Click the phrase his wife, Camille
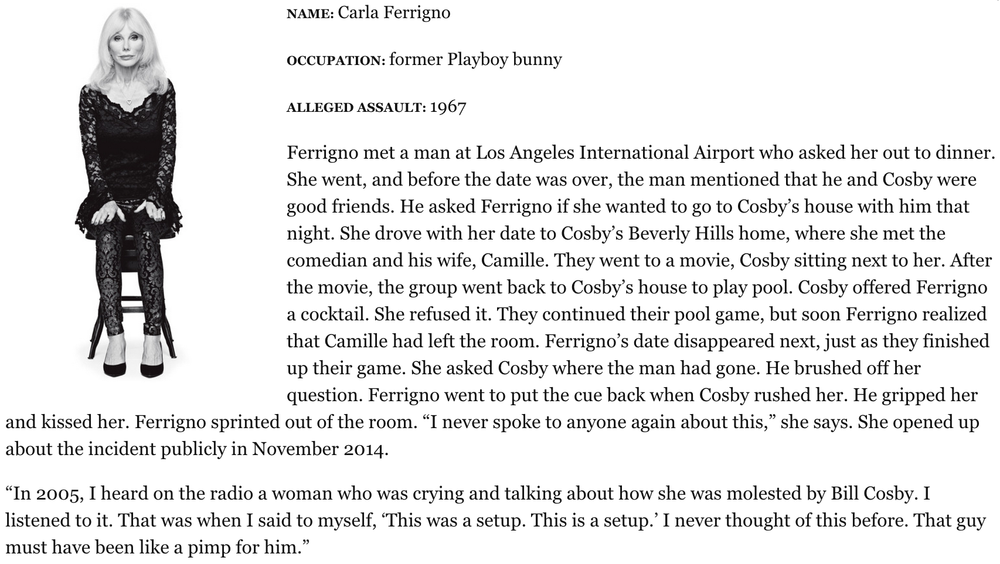1000x564 pixels. click(478, 260)
